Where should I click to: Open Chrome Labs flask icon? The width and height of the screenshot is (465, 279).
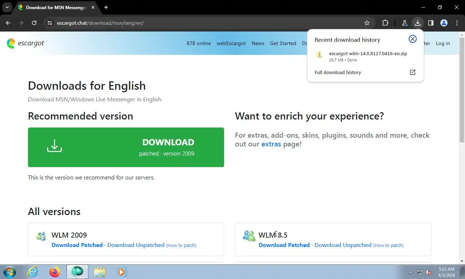pos(404,23)
